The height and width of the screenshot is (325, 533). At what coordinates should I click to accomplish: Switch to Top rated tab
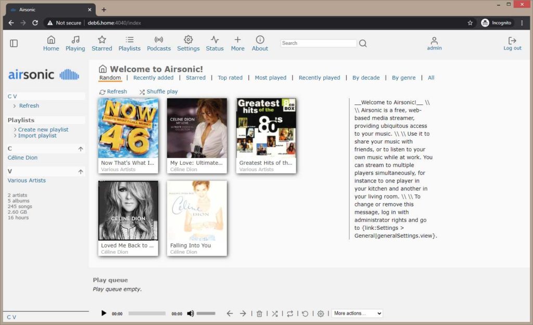(230, 78)
